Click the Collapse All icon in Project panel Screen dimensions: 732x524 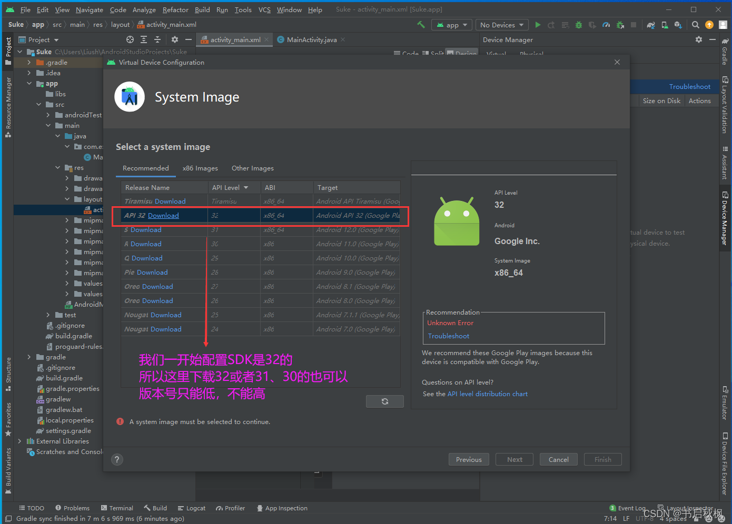tap(157, 39)
